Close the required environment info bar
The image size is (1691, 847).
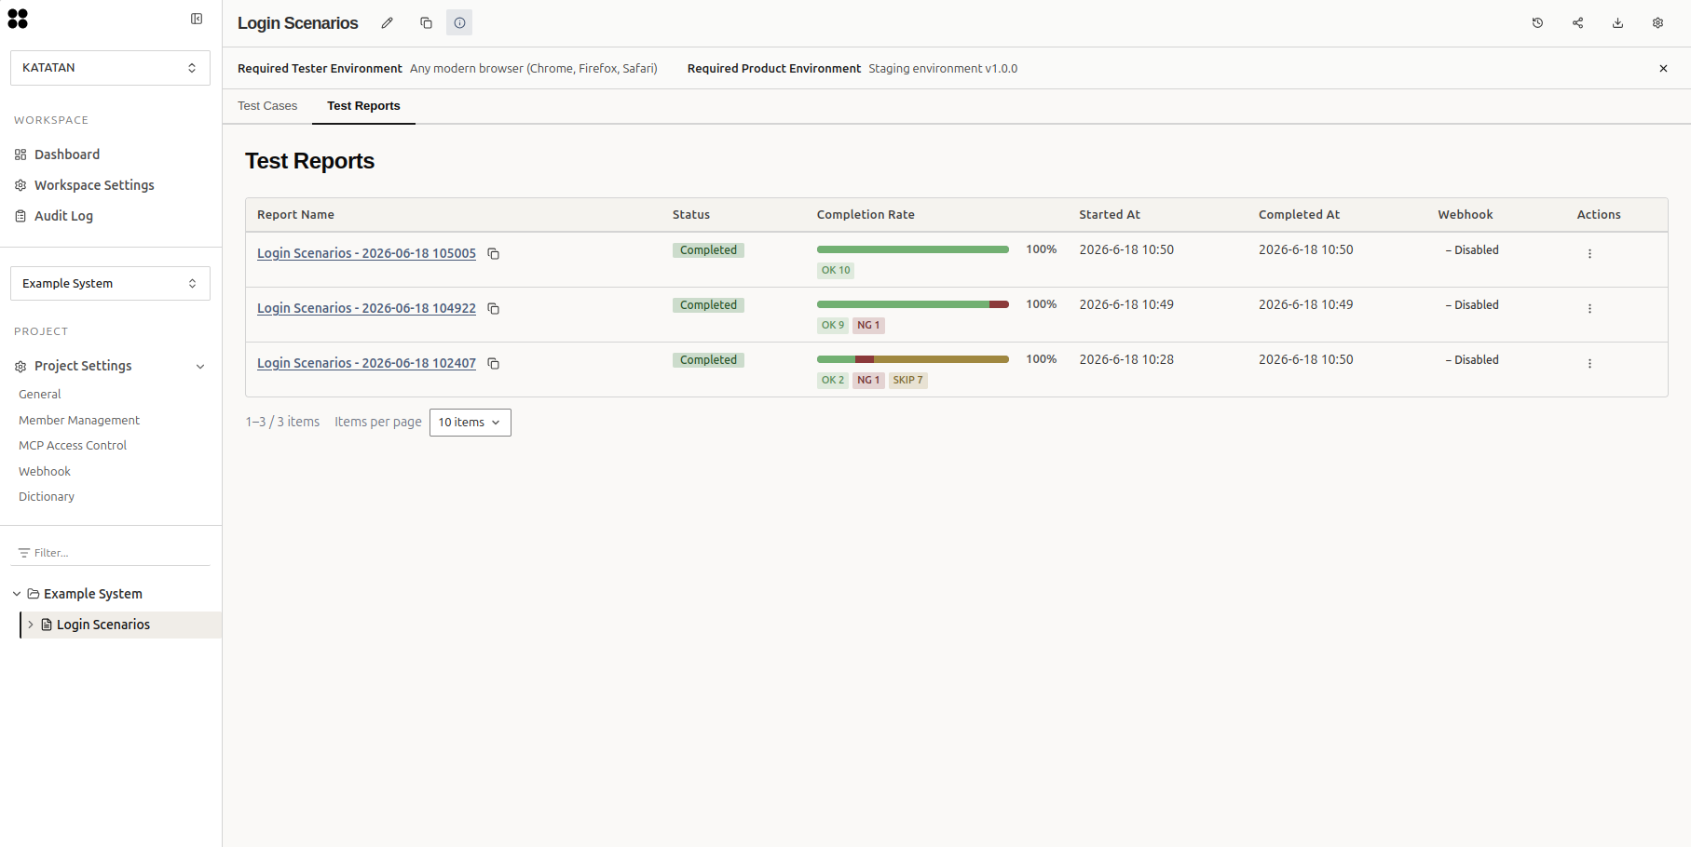coord(1663,68)
